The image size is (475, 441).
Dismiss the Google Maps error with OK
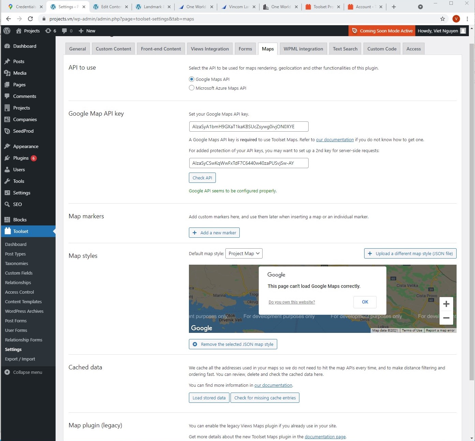coord(365,302)
